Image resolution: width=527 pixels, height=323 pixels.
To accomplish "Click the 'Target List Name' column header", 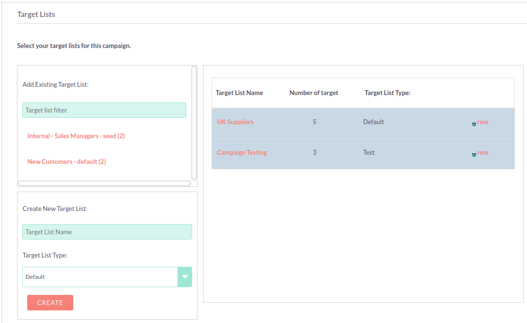I will pos(239,93).
